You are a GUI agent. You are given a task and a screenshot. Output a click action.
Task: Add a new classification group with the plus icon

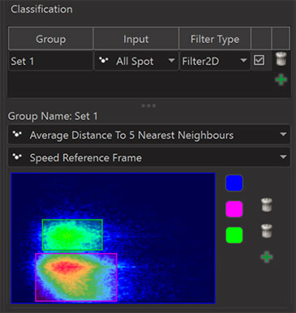pos(281,80)
